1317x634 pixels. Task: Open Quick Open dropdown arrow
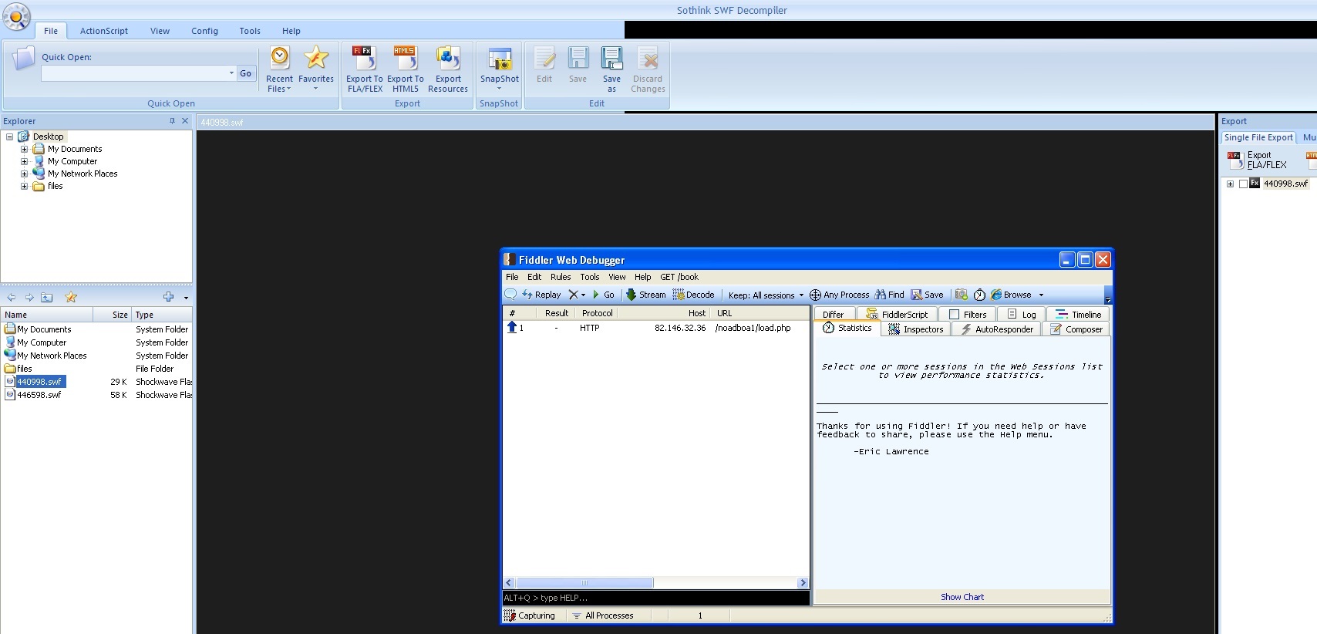[x=231, y=73]
